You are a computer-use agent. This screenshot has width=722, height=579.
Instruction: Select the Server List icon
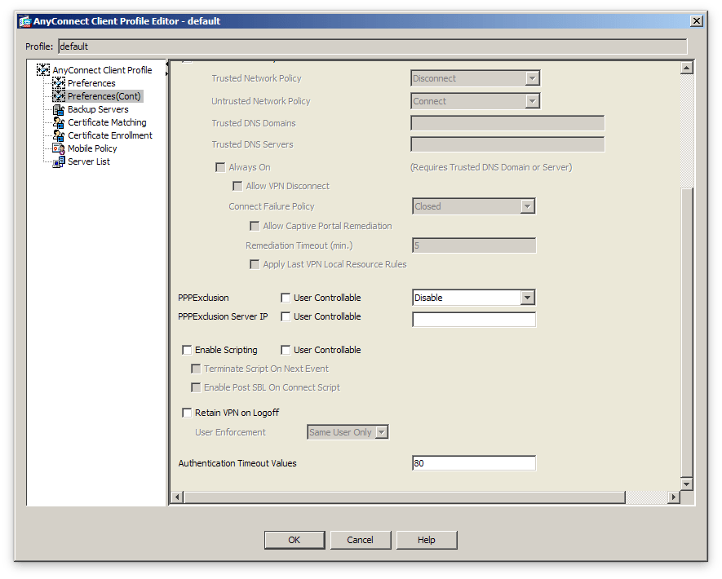(60, 161)
